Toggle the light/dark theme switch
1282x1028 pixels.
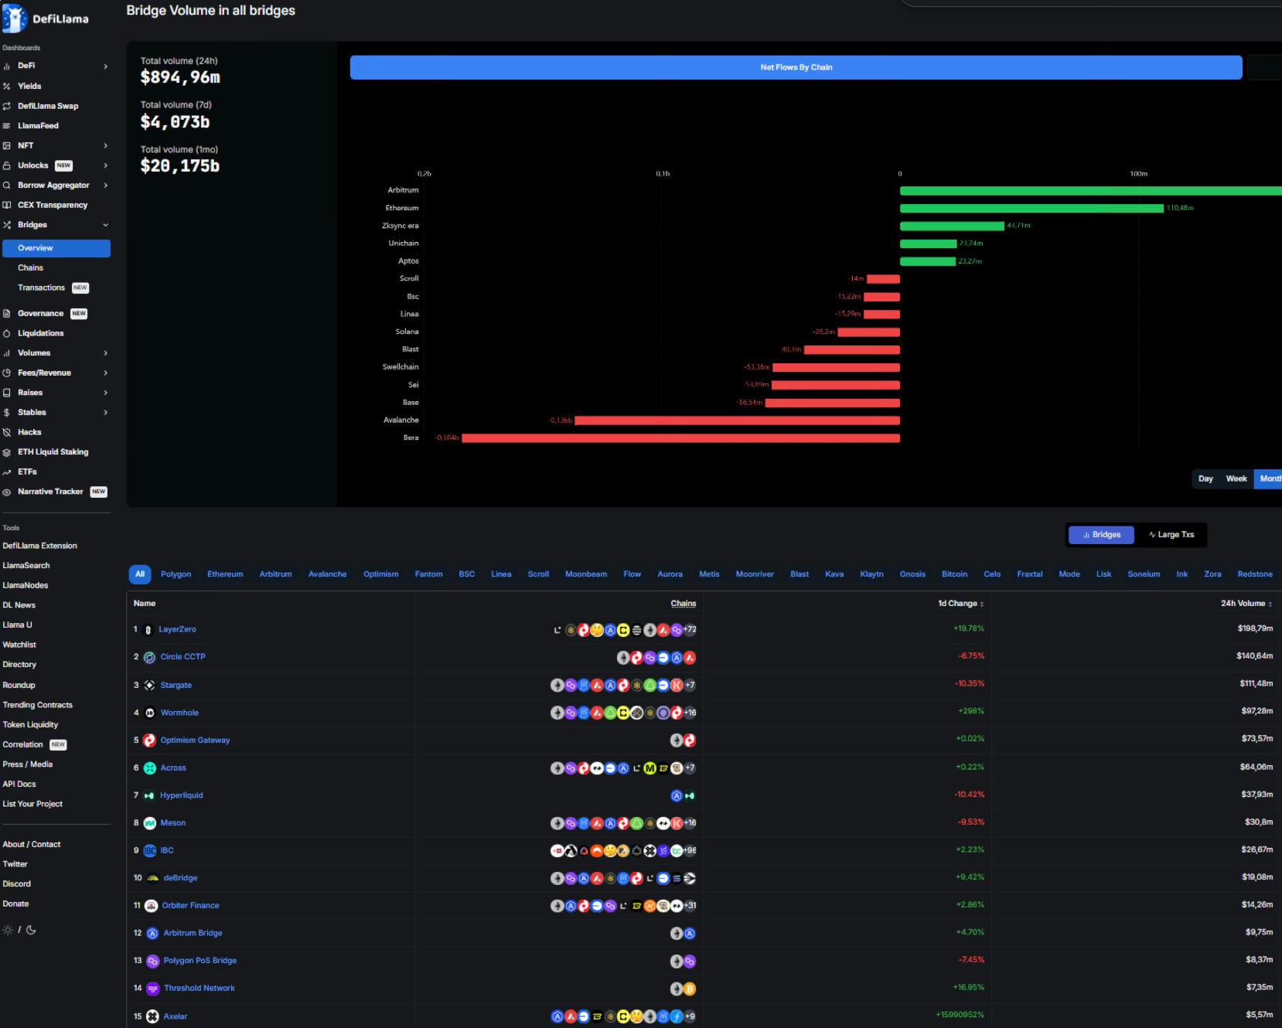coord(19,930)
